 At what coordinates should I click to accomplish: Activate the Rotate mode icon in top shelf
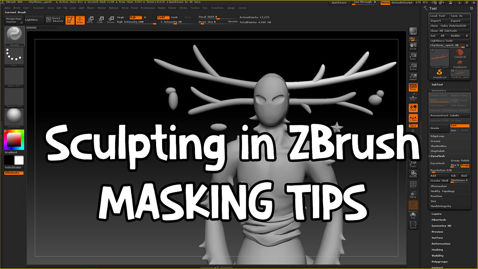click(x=111, y=20)
